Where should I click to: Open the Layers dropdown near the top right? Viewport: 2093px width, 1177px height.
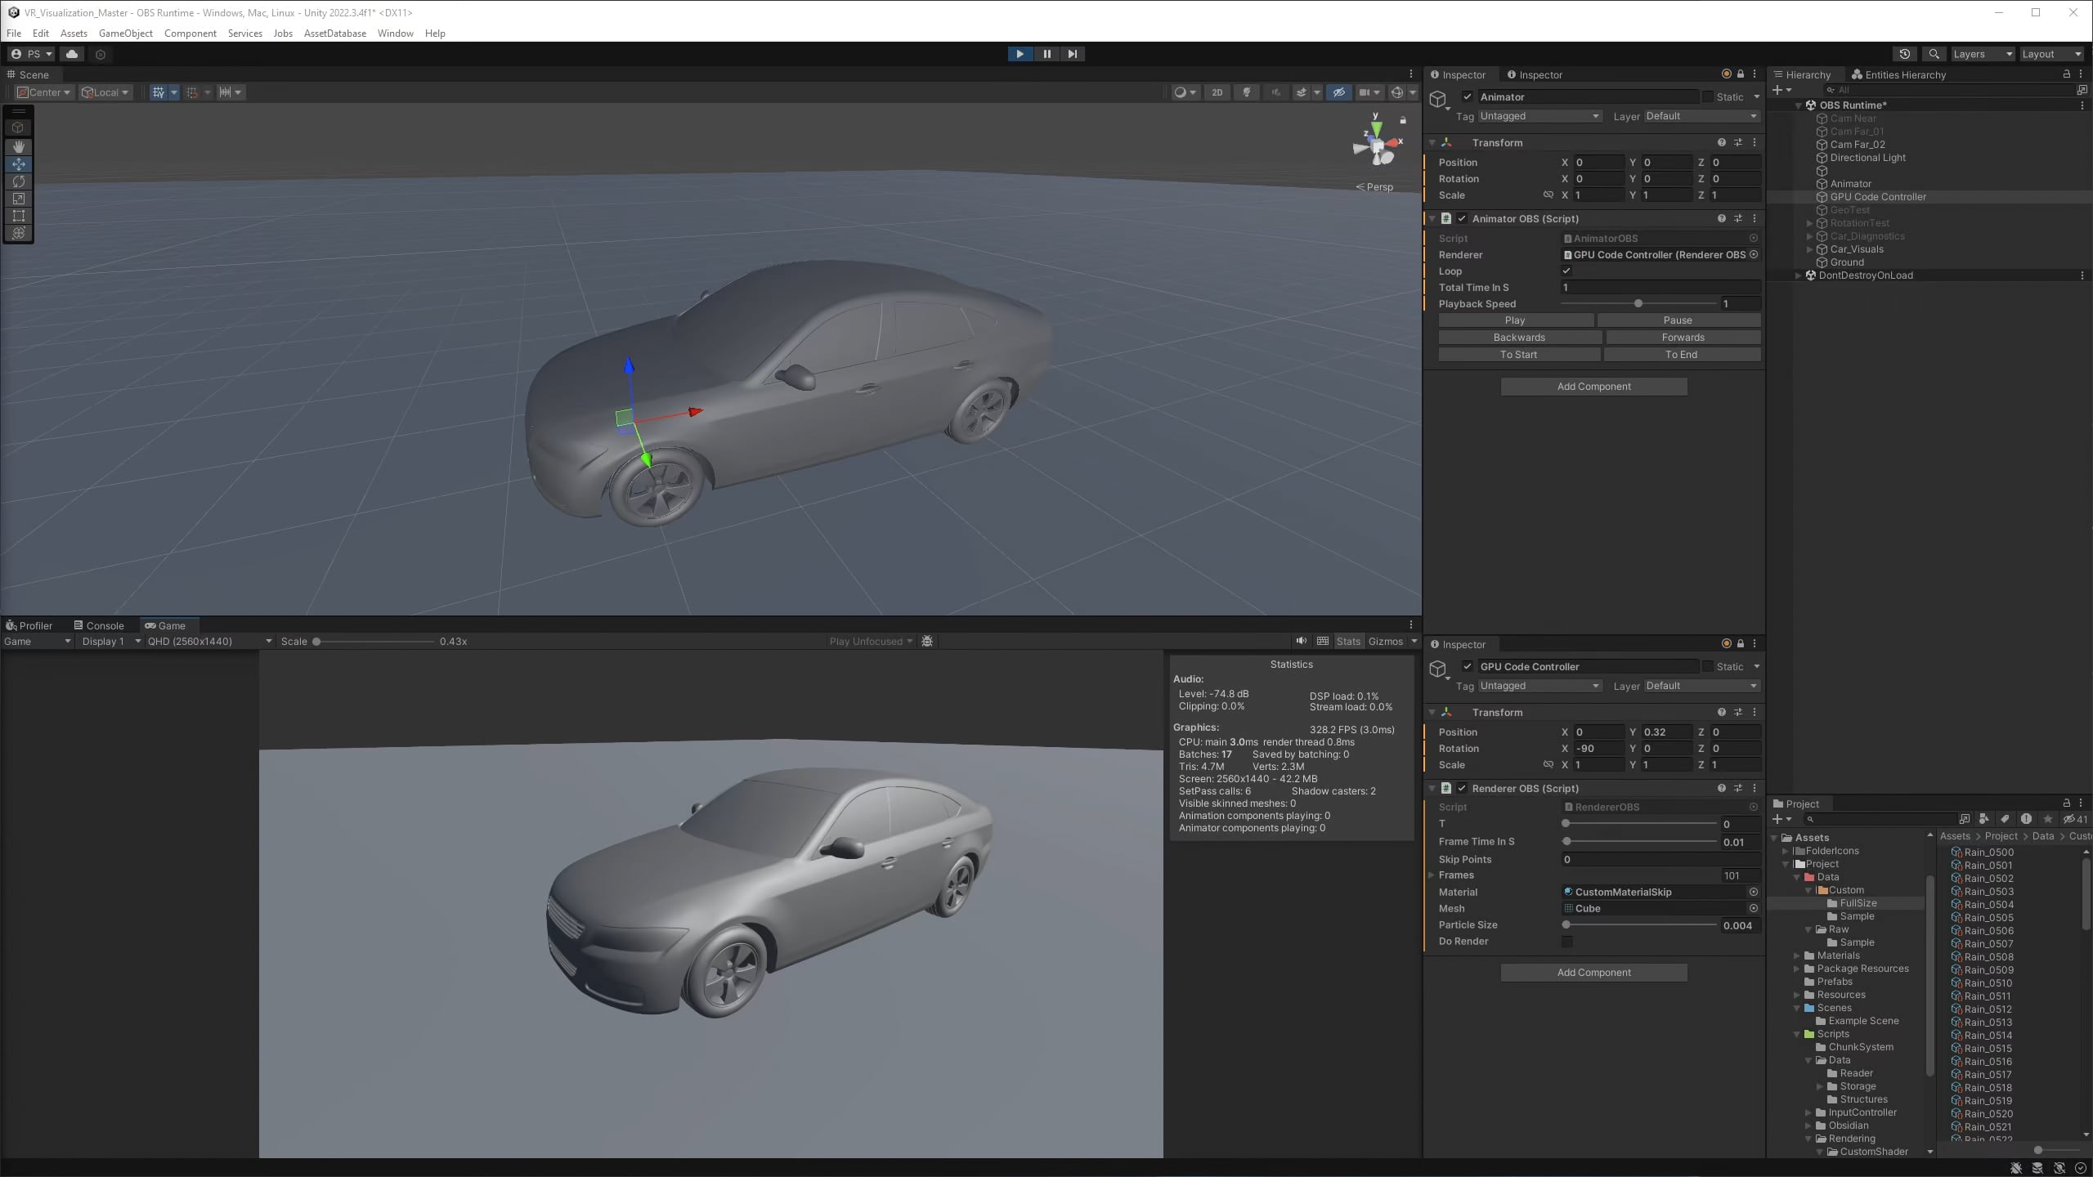[x=1982, y=53]
